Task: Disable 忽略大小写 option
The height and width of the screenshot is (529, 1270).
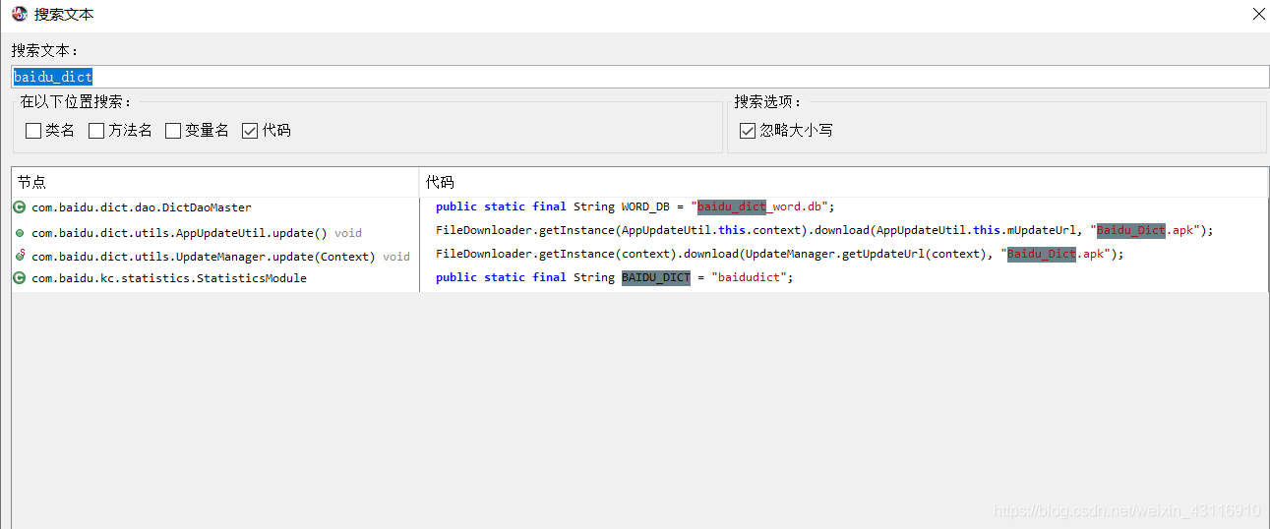Action: (x=748, y=130)
